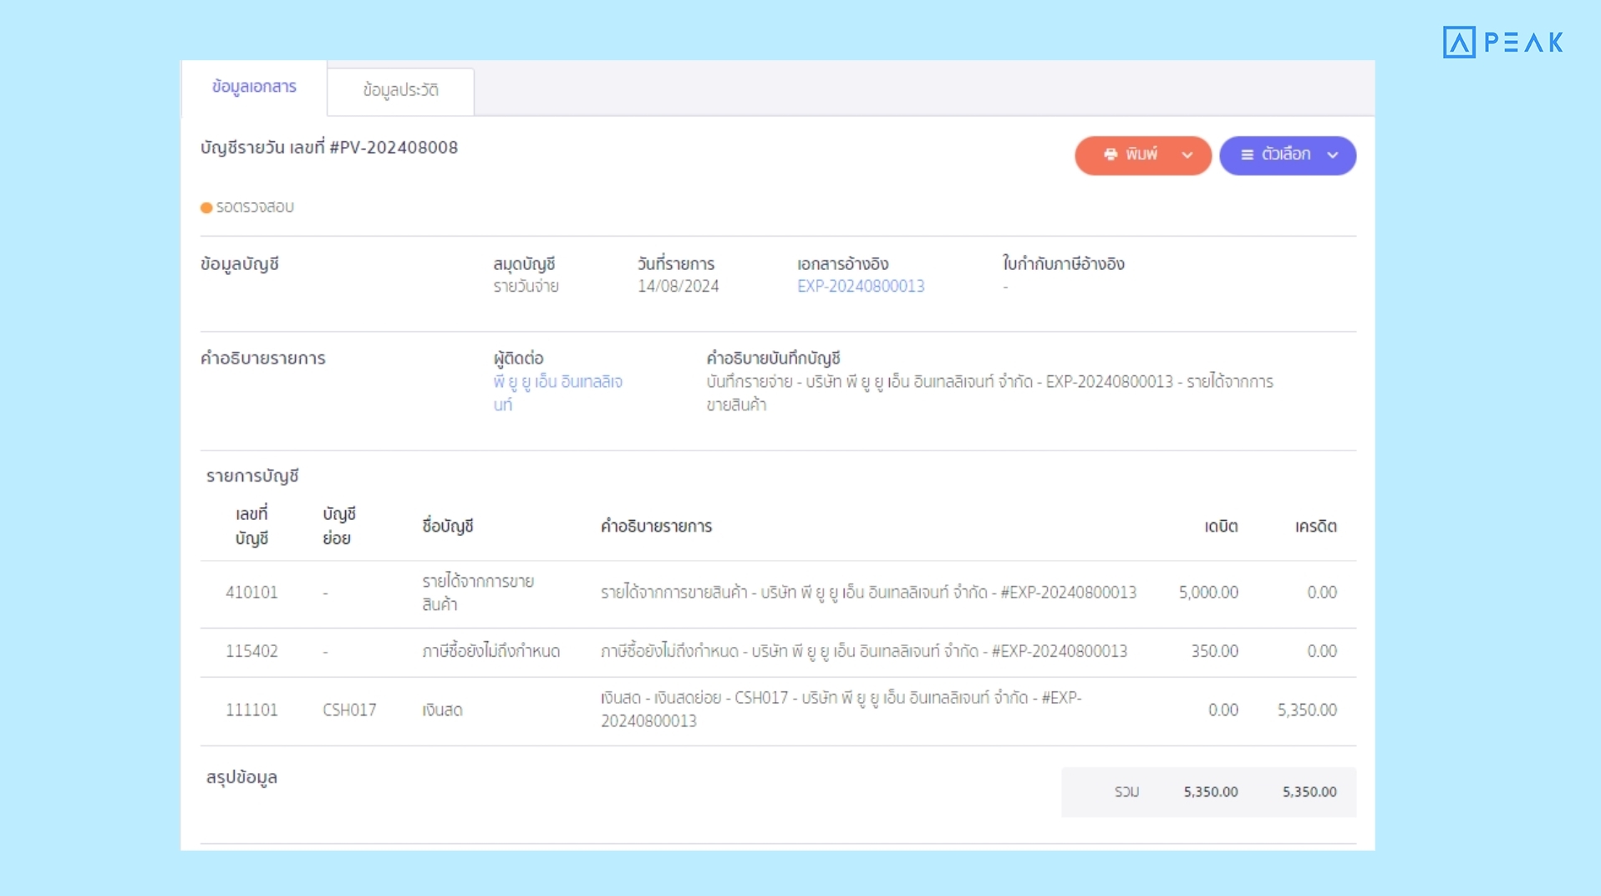The width and height of the screenshot is (1601, 896).
Task: Click the บัญชีย่อย column header
Action: click(x=339, y=526)
